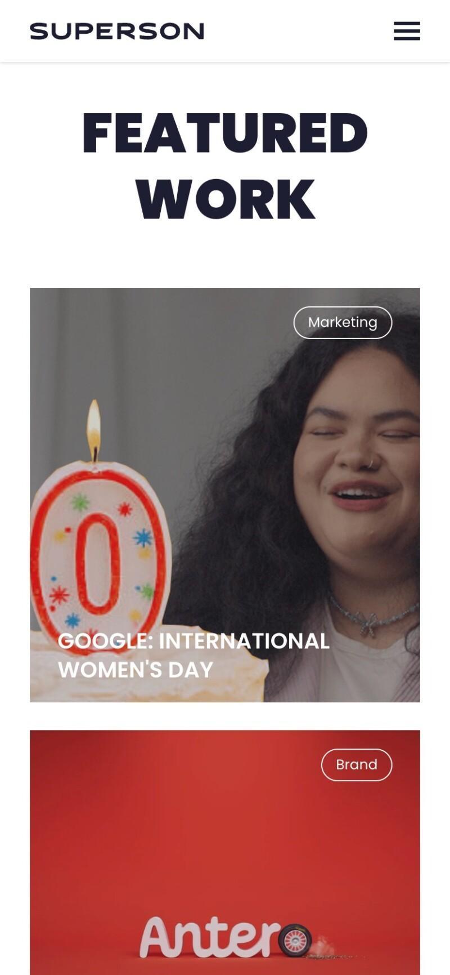
Task: Click the smiling woman's face in thumbnail
Action: click(x=360, y=451)
